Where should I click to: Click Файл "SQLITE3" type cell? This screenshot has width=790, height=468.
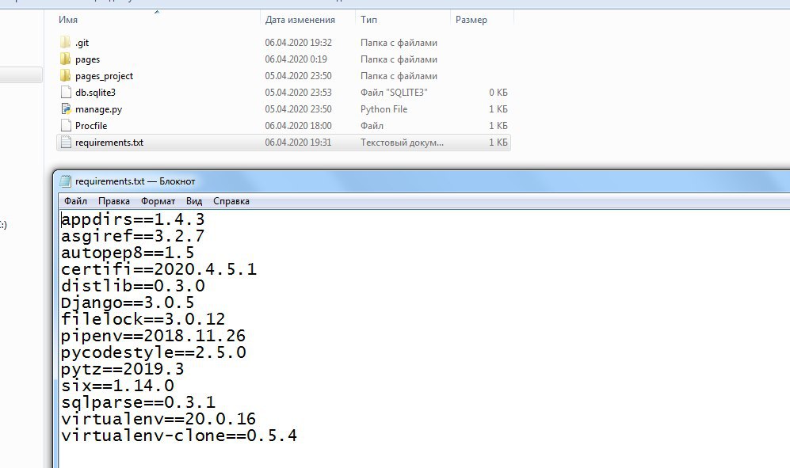[394, 93]
